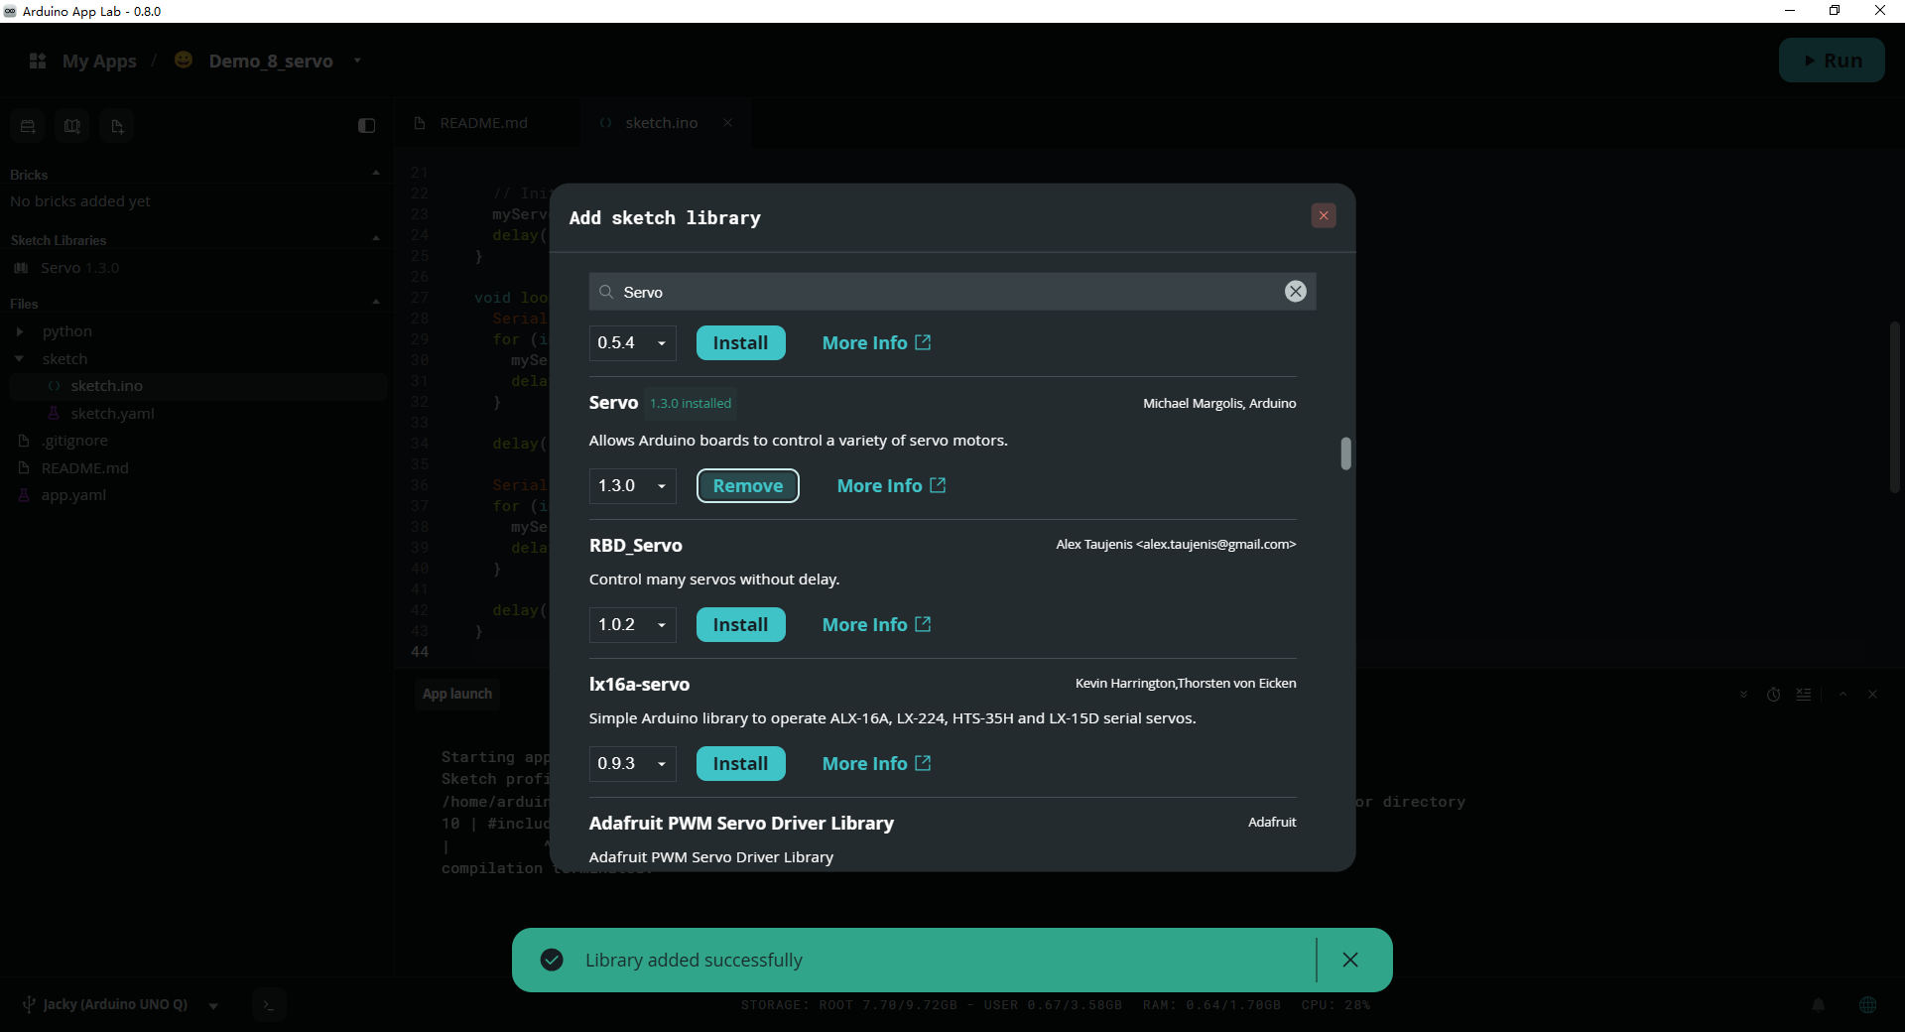Close the Add sketch library dialog
This screenshot has width=1905, height=1032.
(1323, 215)
